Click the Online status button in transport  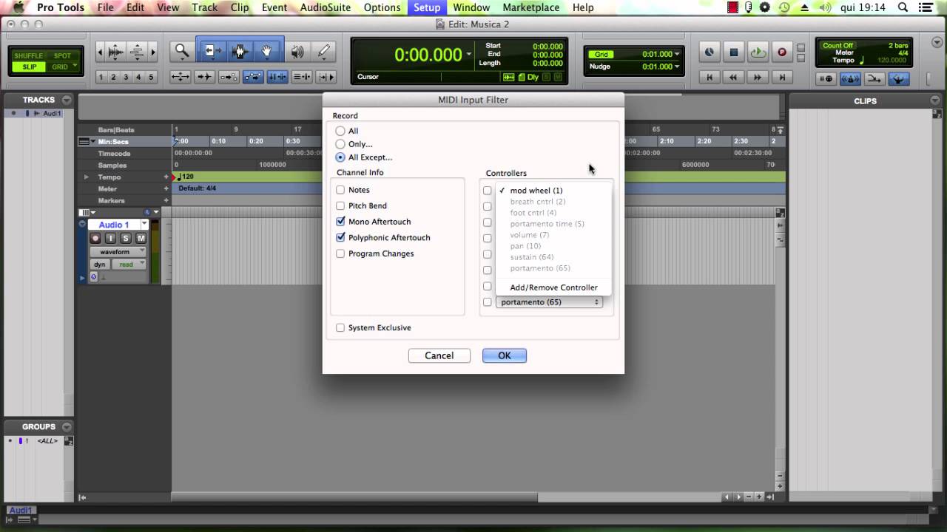[x=709, y=52]
